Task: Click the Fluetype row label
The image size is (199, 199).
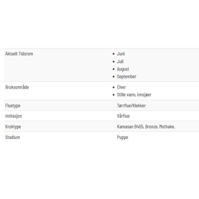Action: coord(13,105)
